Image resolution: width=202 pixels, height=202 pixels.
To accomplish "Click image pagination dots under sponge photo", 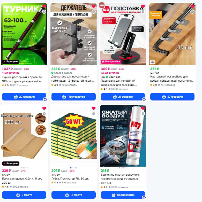I will (x=73, y=168).
